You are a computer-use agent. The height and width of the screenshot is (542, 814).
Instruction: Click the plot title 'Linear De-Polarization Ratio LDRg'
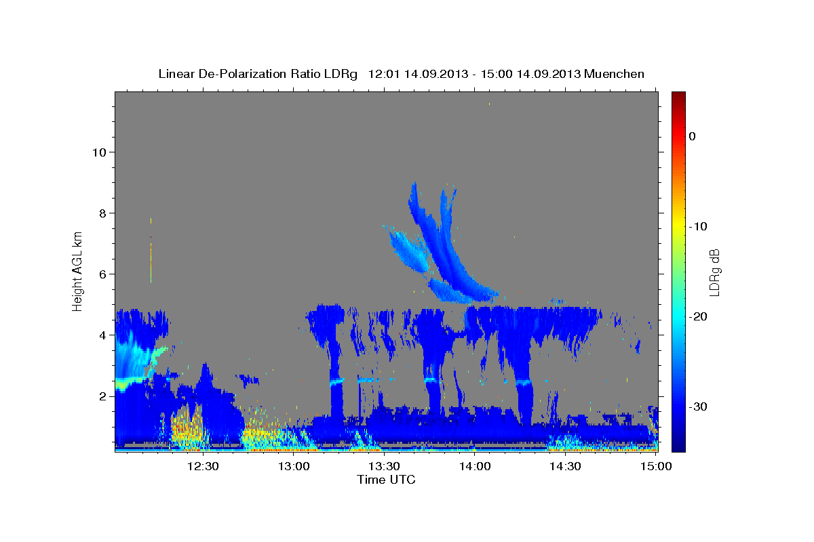click(257, 74)
